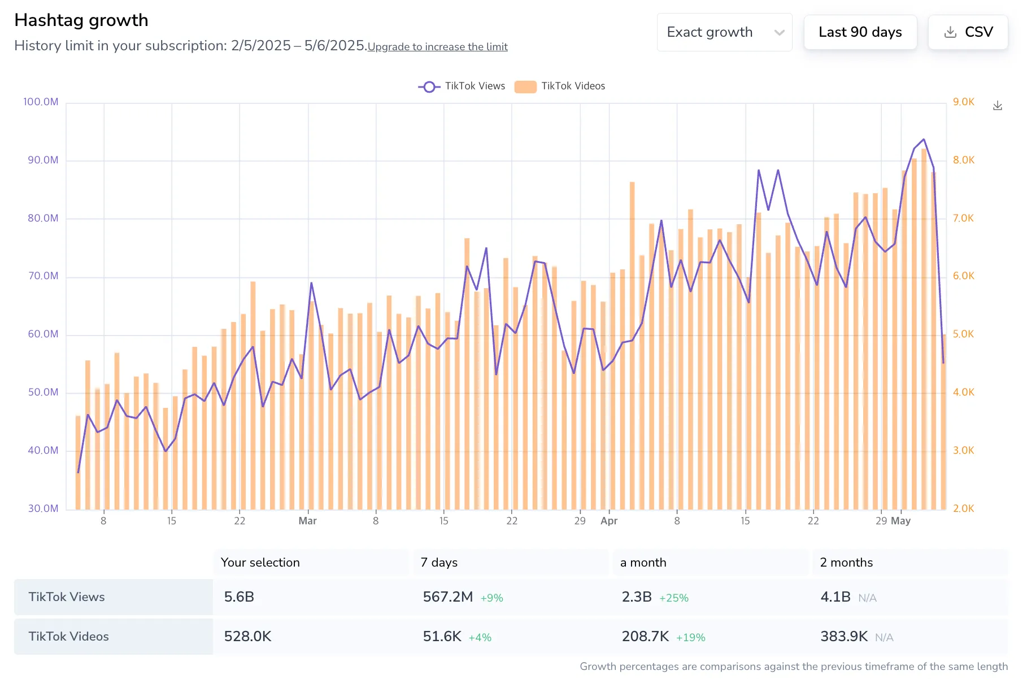
Task: Click the Your selection column header
Action: (x=260, y=563)
